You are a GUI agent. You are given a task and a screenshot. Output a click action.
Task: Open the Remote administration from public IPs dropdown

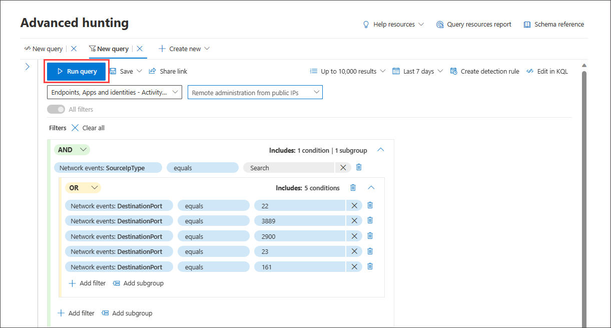pyautogui.click(x=255, y=92)
